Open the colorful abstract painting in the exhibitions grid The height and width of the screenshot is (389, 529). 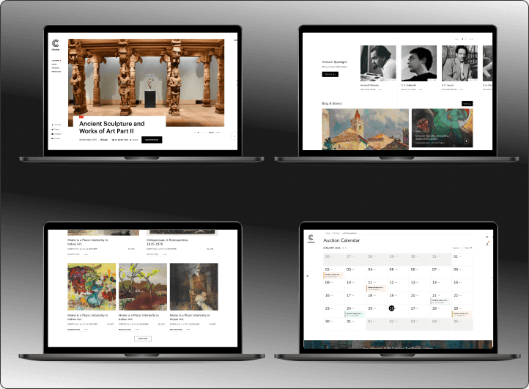coord(92,286)
